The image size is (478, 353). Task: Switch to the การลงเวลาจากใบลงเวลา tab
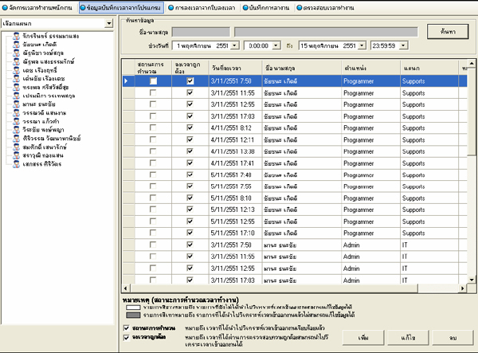coord(203,6)
